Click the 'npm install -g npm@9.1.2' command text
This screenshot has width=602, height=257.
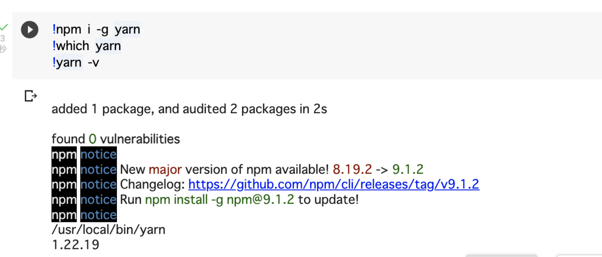coord(220,200)
